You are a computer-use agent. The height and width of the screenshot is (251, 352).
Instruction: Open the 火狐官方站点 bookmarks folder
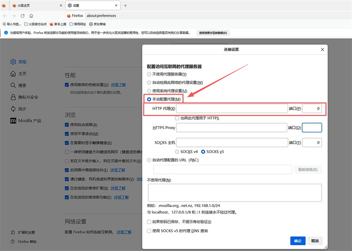[36, 24]
